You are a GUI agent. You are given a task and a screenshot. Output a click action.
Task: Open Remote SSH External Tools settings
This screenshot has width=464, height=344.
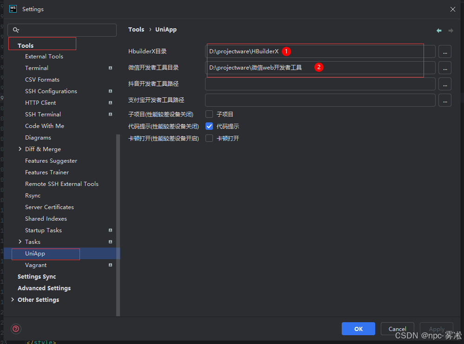click(62, 184)
